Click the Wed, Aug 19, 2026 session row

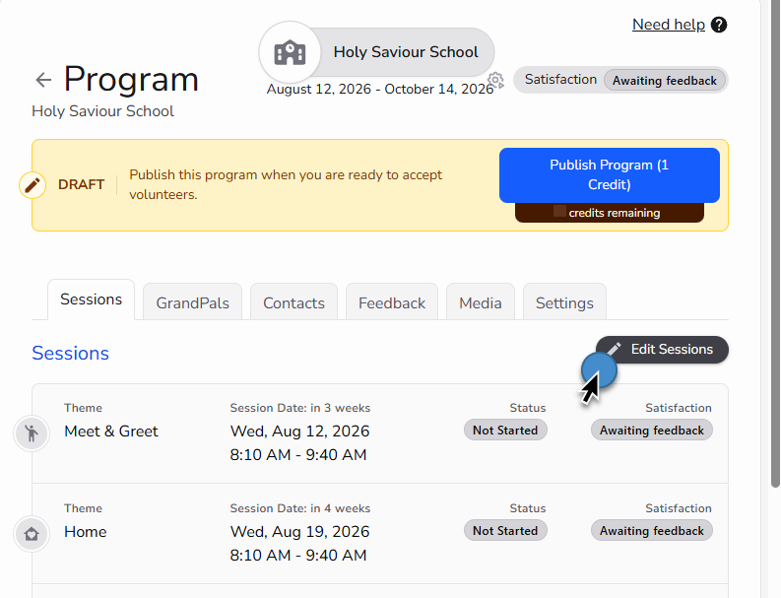coord(380,534)
